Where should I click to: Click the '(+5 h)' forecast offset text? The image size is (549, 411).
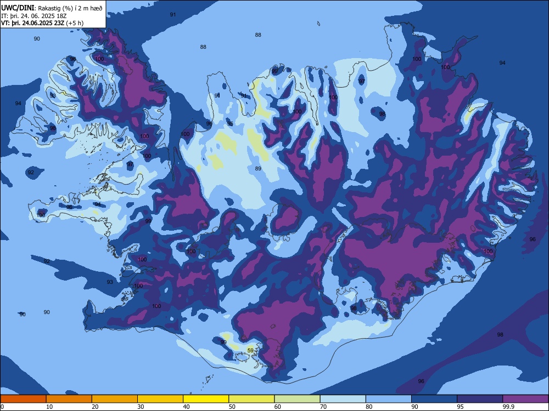75,23
